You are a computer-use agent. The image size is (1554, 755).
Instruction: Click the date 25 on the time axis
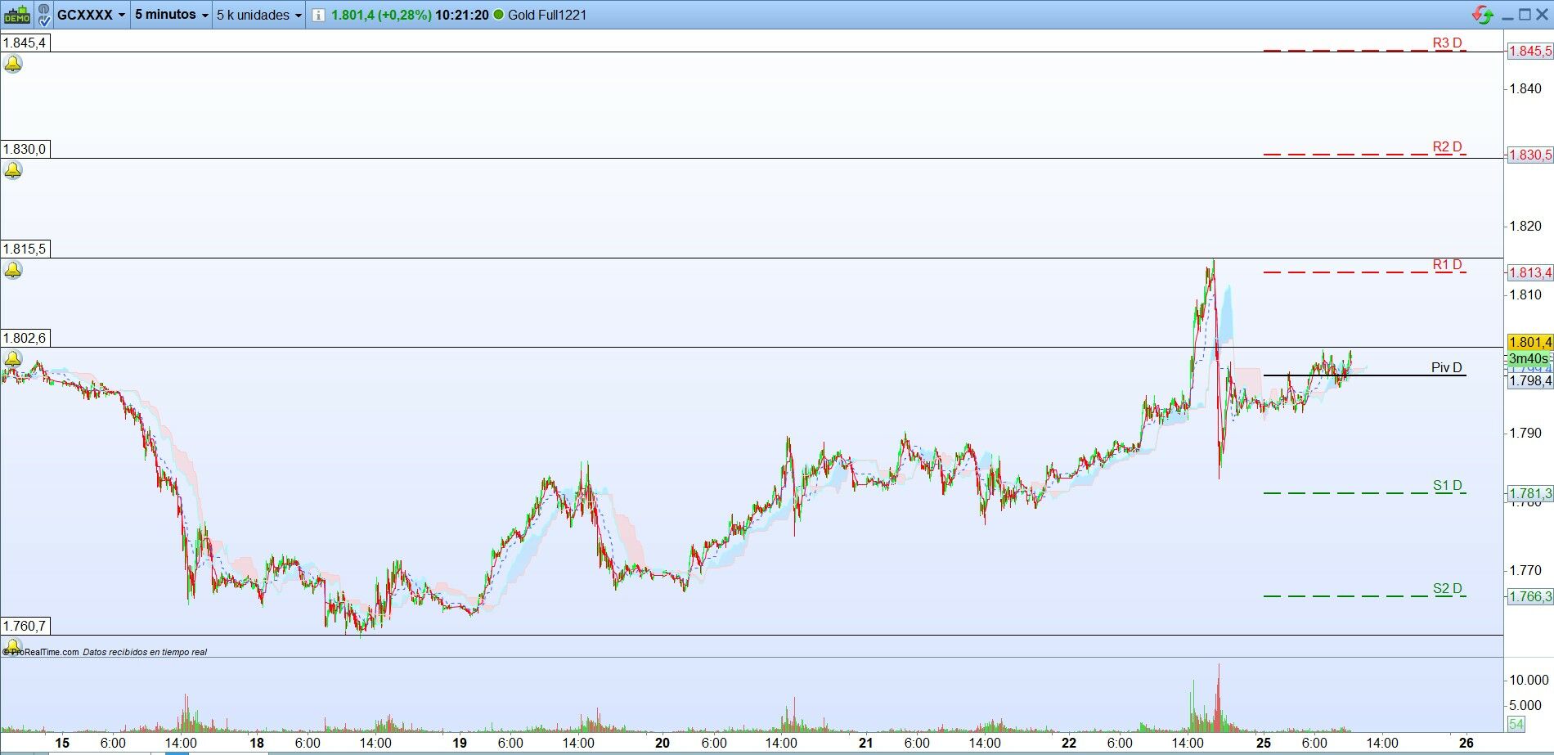1264,743
